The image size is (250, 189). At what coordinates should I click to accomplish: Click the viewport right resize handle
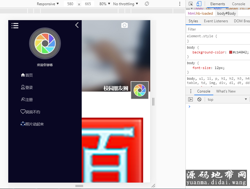tap(153, 102)
